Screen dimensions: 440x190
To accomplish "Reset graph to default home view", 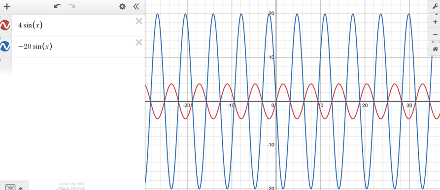I will tap(435, 49).
